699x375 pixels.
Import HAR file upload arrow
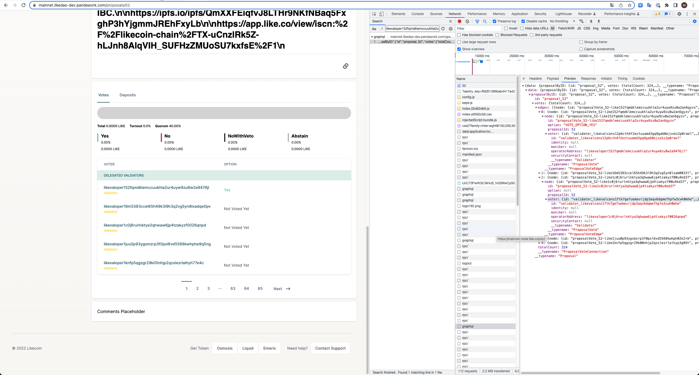[591, 21]
